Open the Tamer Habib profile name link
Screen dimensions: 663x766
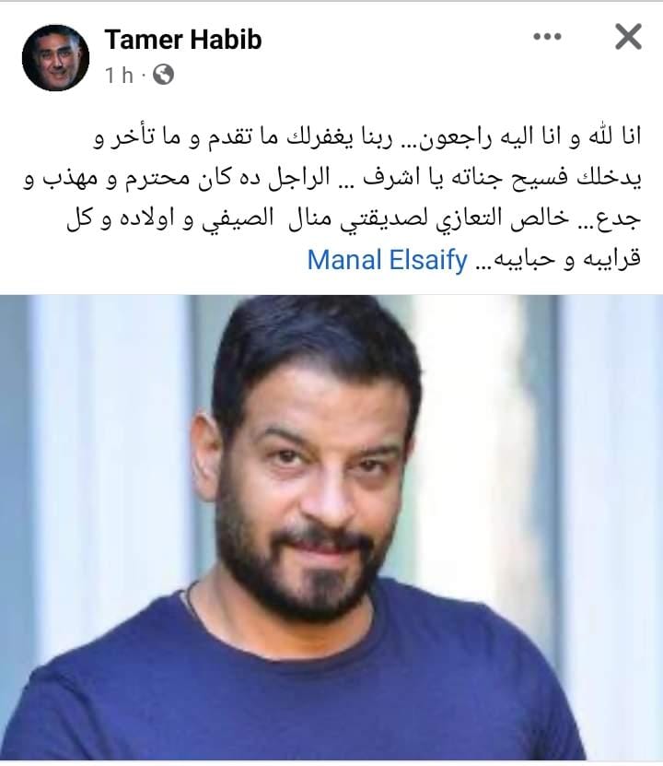click(x=183, y=40)
